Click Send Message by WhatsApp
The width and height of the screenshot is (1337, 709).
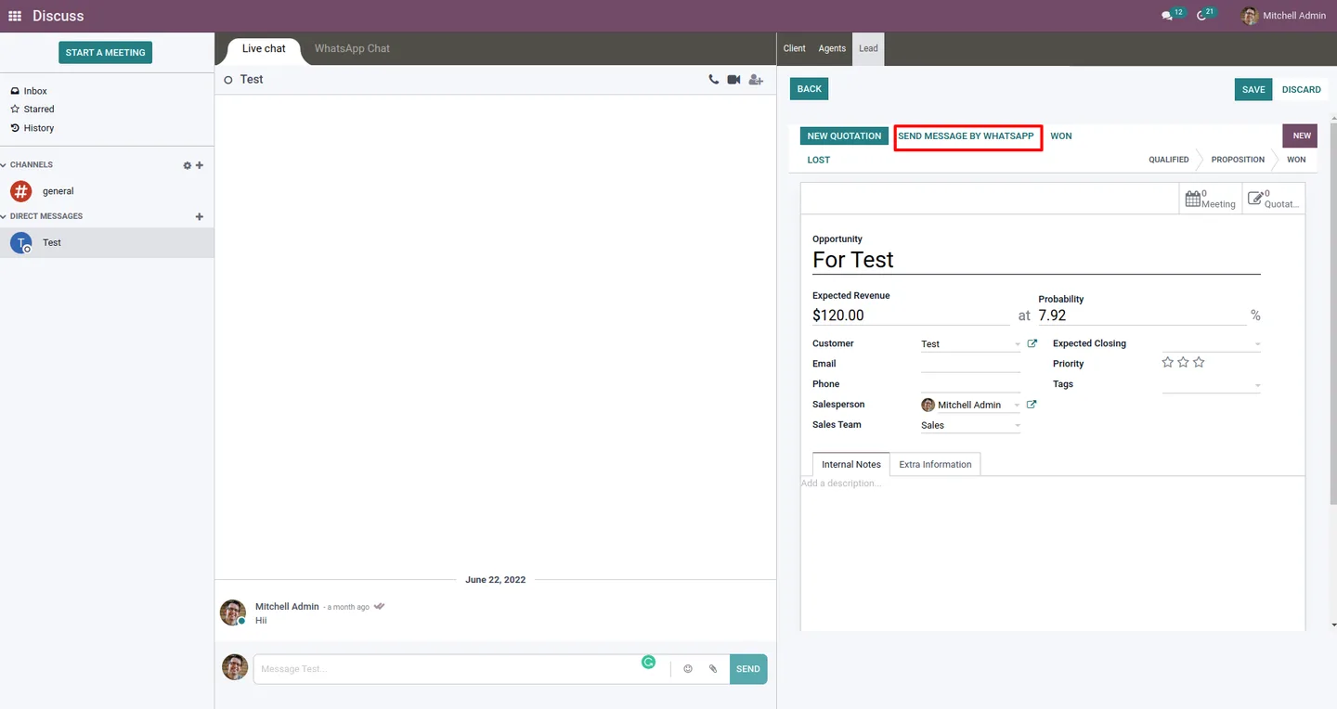tap(966, 136)
